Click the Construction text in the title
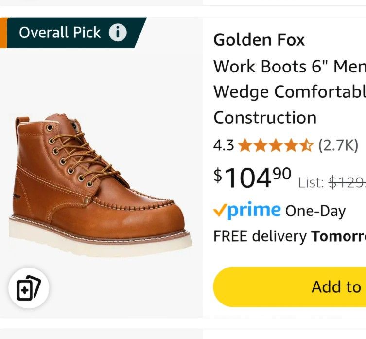The height and width of the screenshot is (339, 366). pos(265,117)
